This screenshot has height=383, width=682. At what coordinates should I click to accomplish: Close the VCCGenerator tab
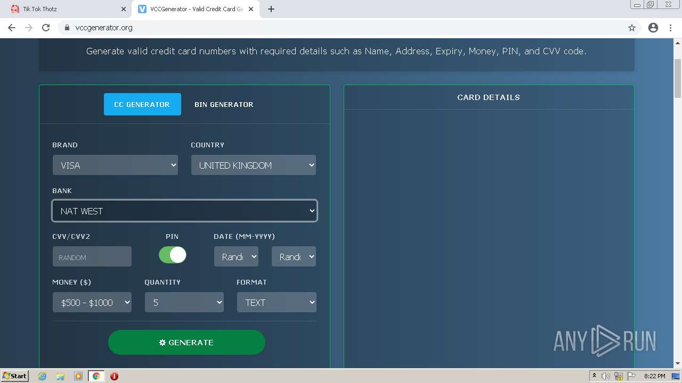coord(251,9)
